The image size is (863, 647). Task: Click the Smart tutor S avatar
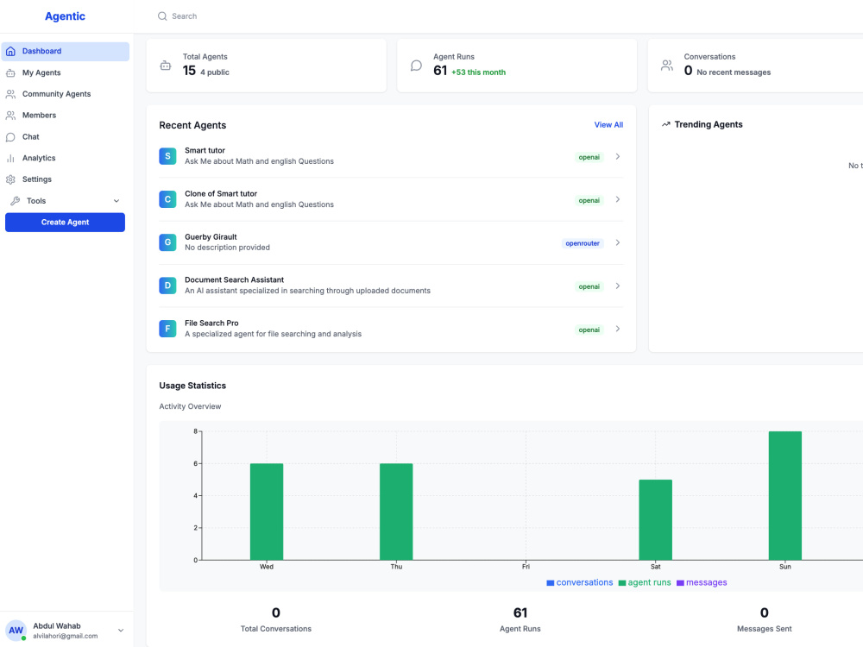(168, 156)
